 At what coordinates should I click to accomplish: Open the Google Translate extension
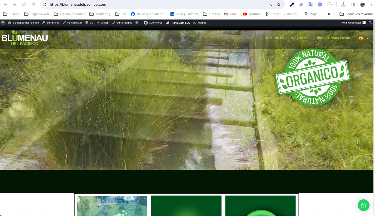coord(310,4)
